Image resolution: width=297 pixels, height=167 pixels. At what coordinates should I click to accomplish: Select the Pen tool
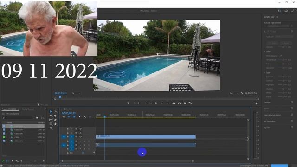(55, 120)
